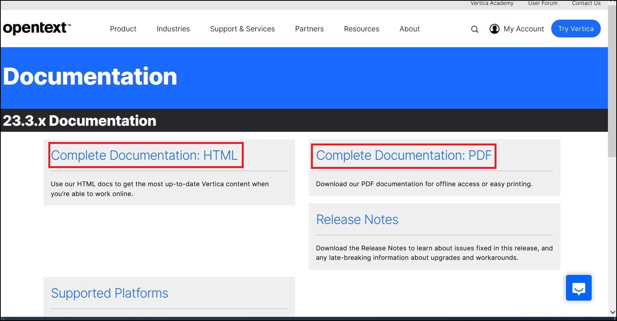Go to User Forum link
This screenshot has height=321, width=617.
pyautogui.click(x=543, y=3)
